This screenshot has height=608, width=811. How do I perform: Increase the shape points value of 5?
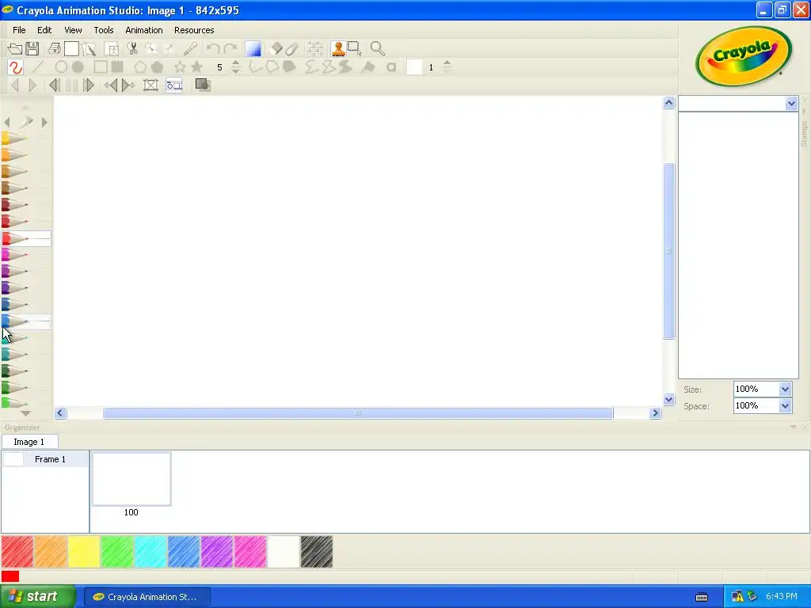(236, 63)
